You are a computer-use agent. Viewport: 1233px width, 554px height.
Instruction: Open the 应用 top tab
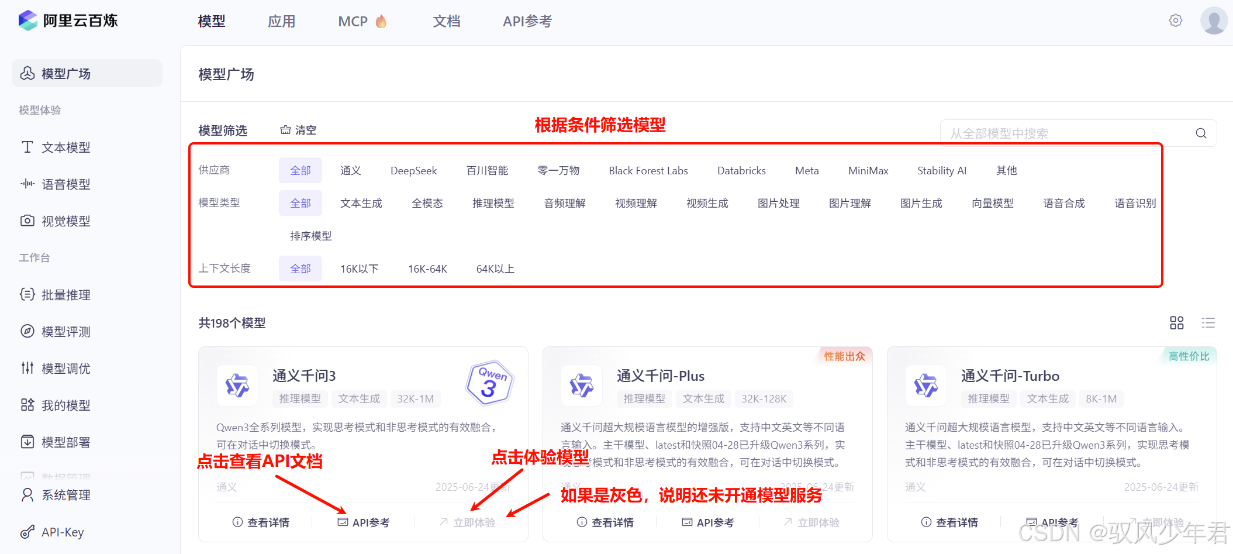click(282, 21)
